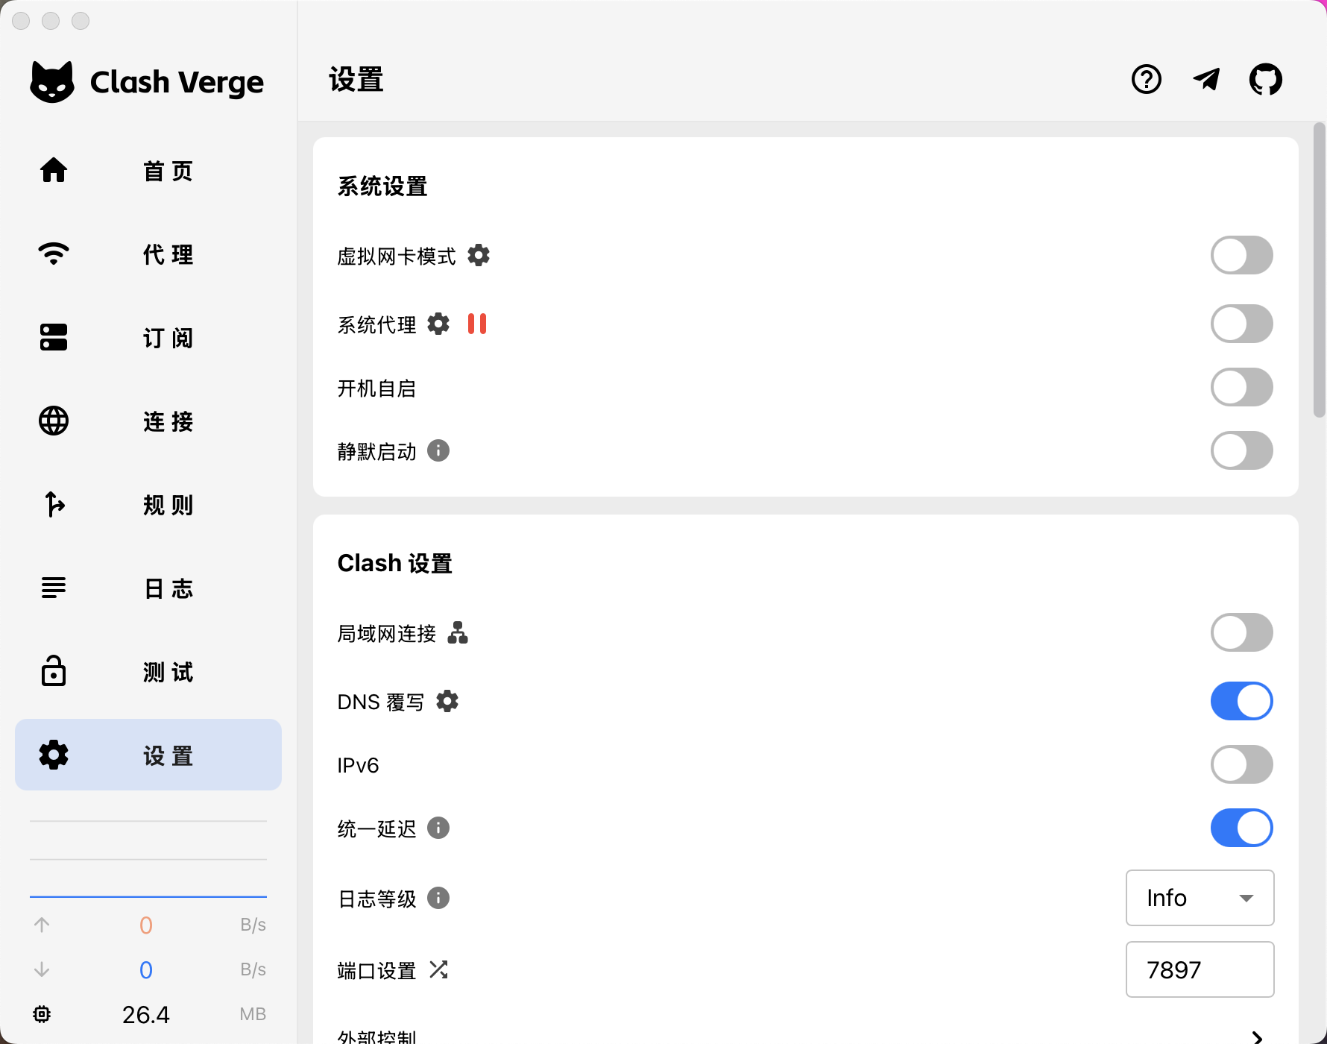The image size is (1327, 1044).
Task: Expand 外部控制 with chevron arrow
Action: tap(1257, 1037)
